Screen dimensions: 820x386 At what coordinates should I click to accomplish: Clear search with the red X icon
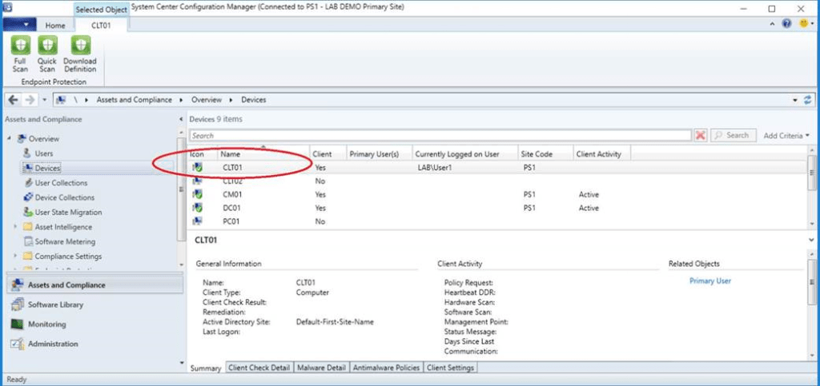click(701, 136)
